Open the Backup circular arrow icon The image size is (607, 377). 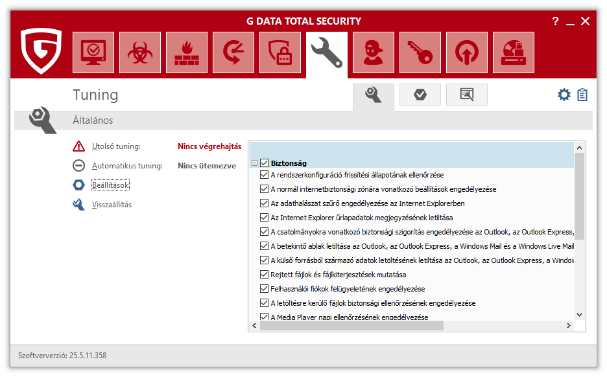click(x=233, y=52)
